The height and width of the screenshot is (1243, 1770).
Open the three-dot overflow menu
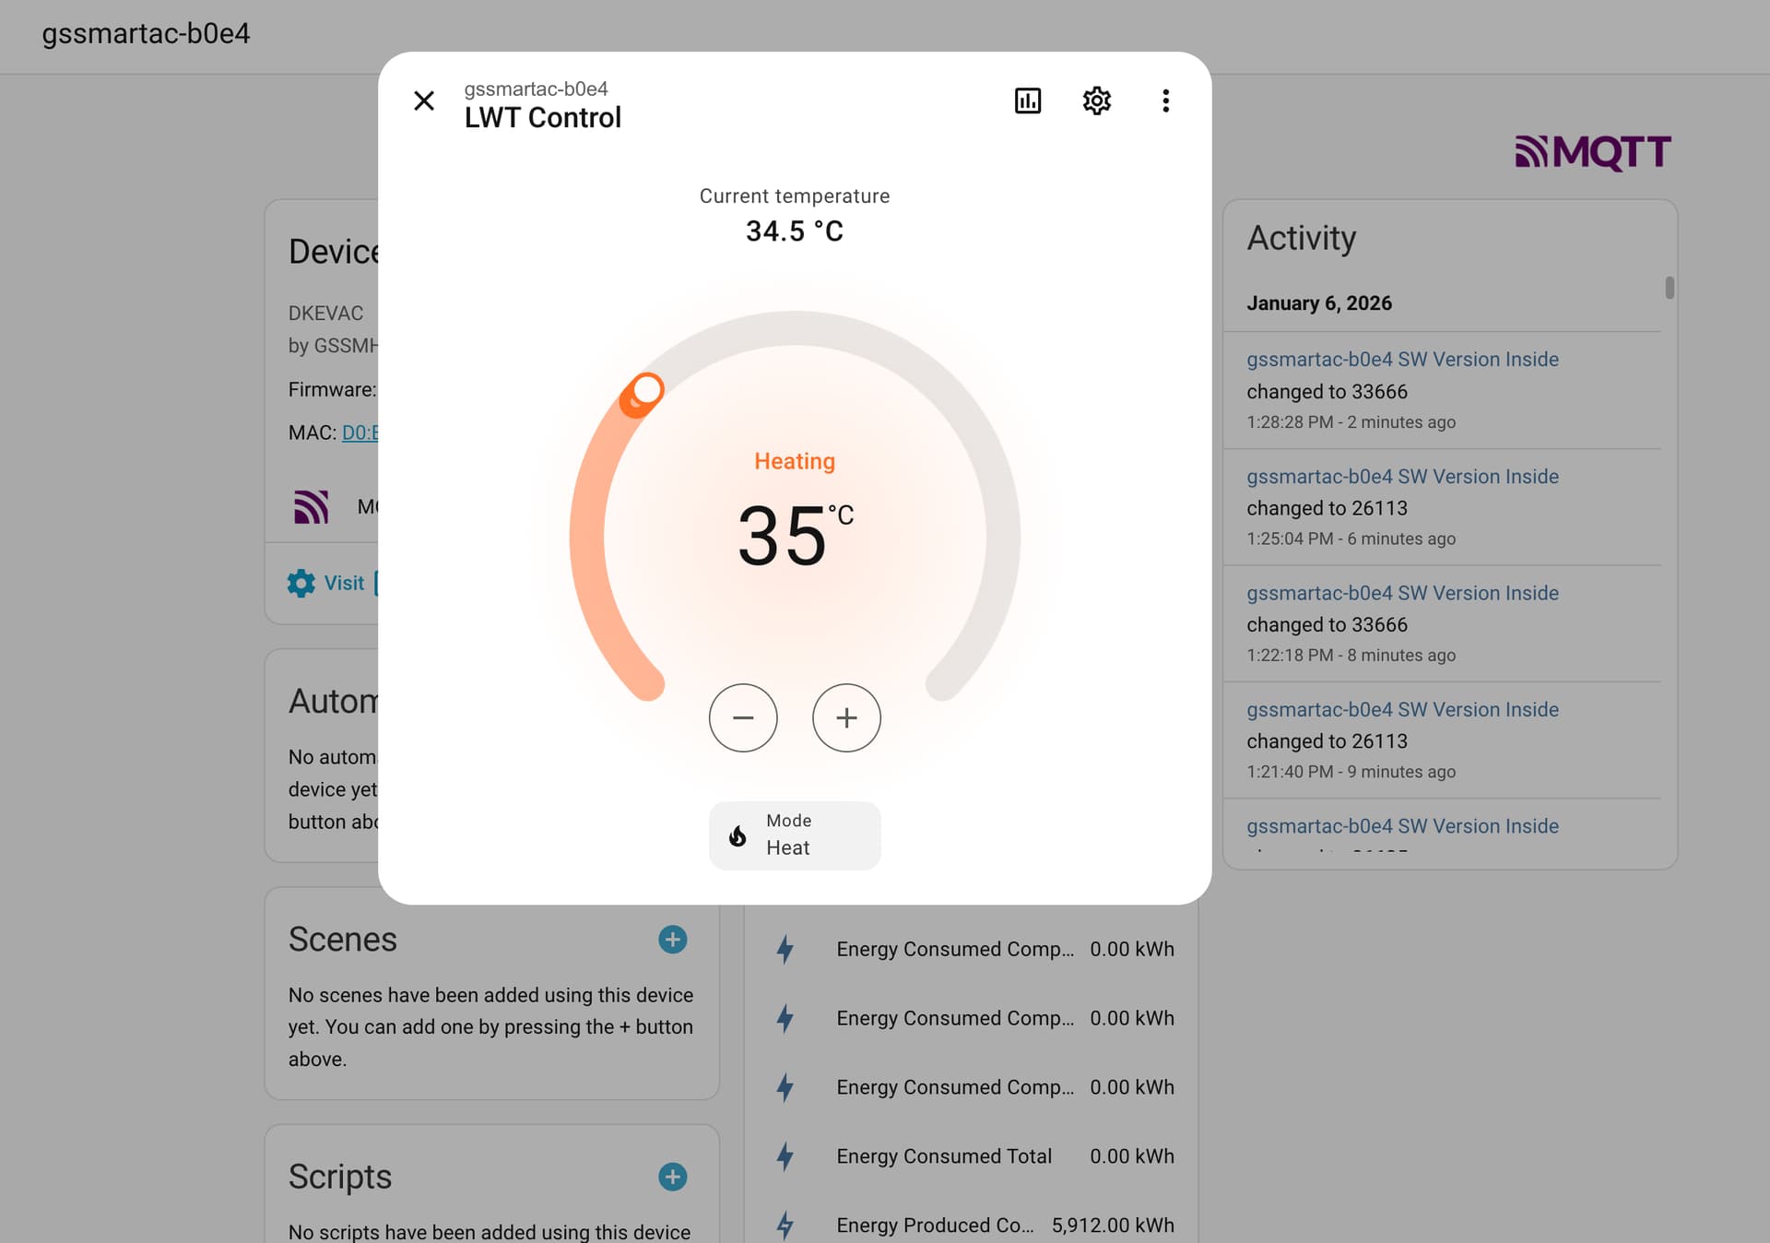click(x=1165, y=101)
